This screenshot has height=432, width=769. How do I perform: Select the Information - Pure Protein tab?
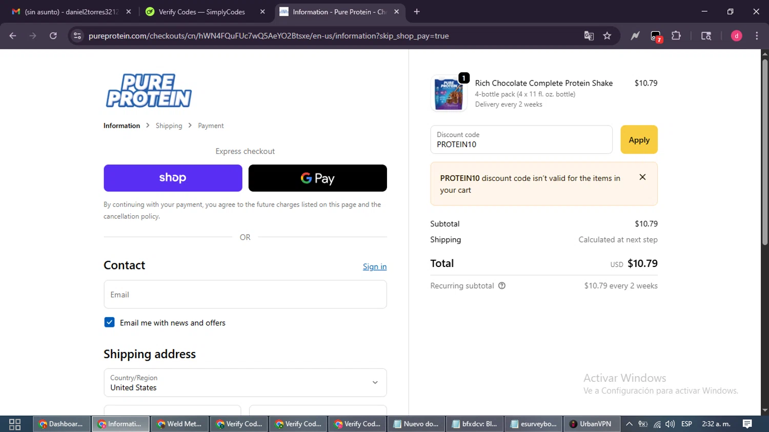[x=340, y=12]
